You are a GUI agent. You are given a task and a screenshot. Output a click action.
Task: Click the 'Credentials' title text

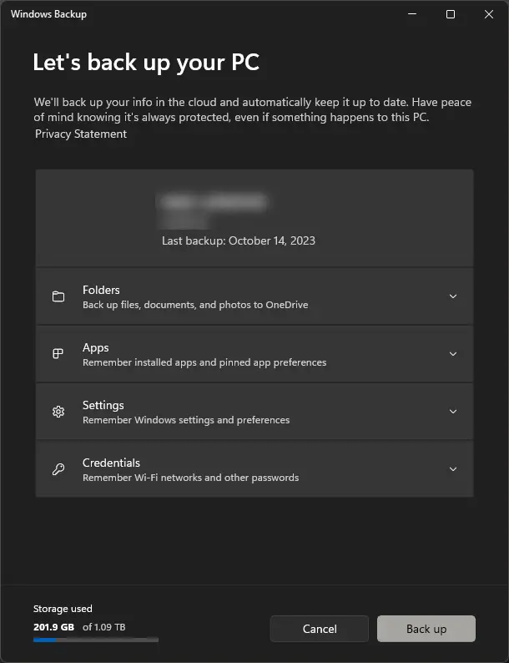[x=111, y=463]
